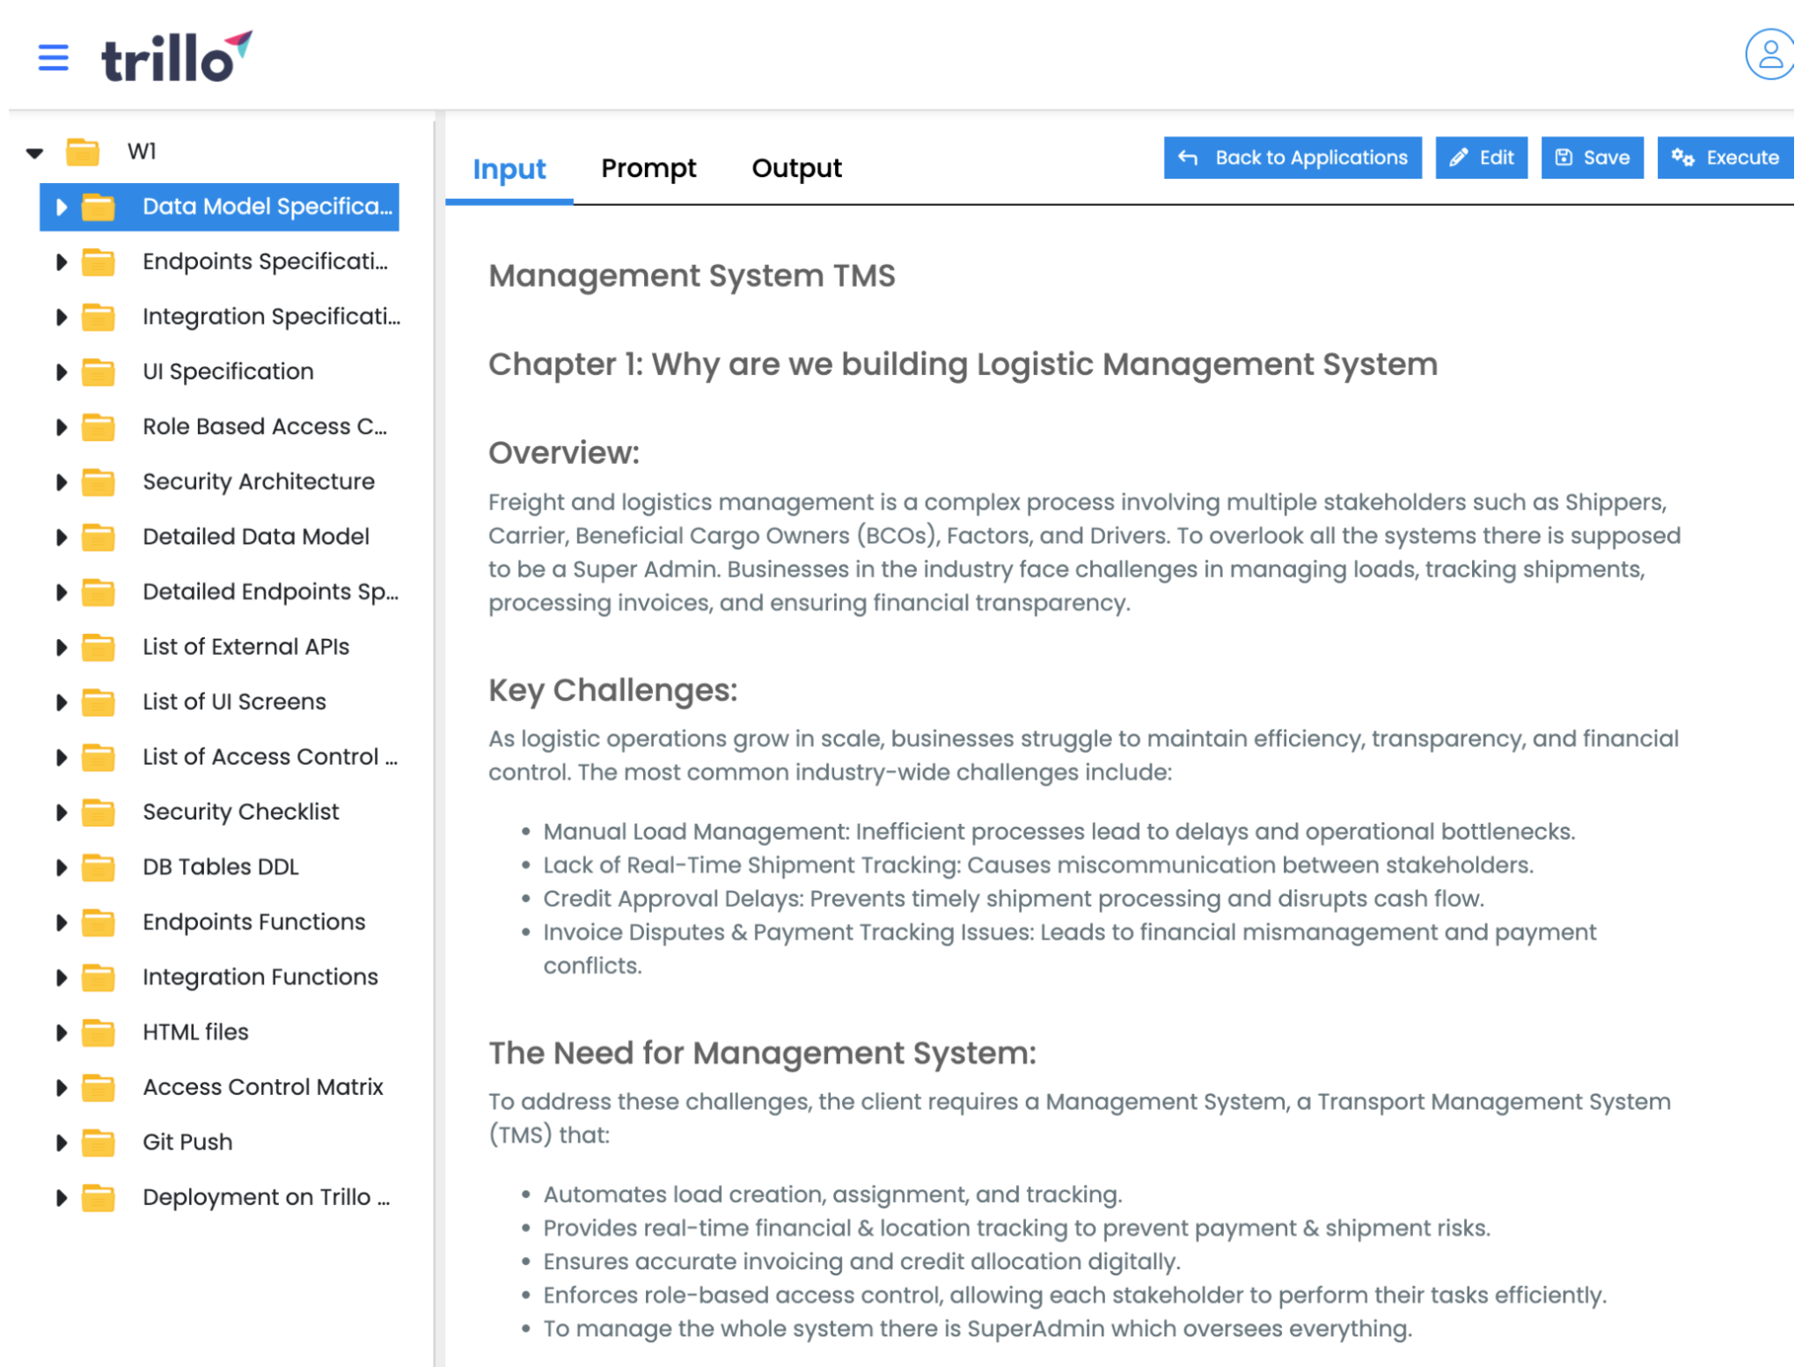Expand the Security Checklist folder arrow
The height and width of the screenshot is (1367, 1802).
[61, 812]
